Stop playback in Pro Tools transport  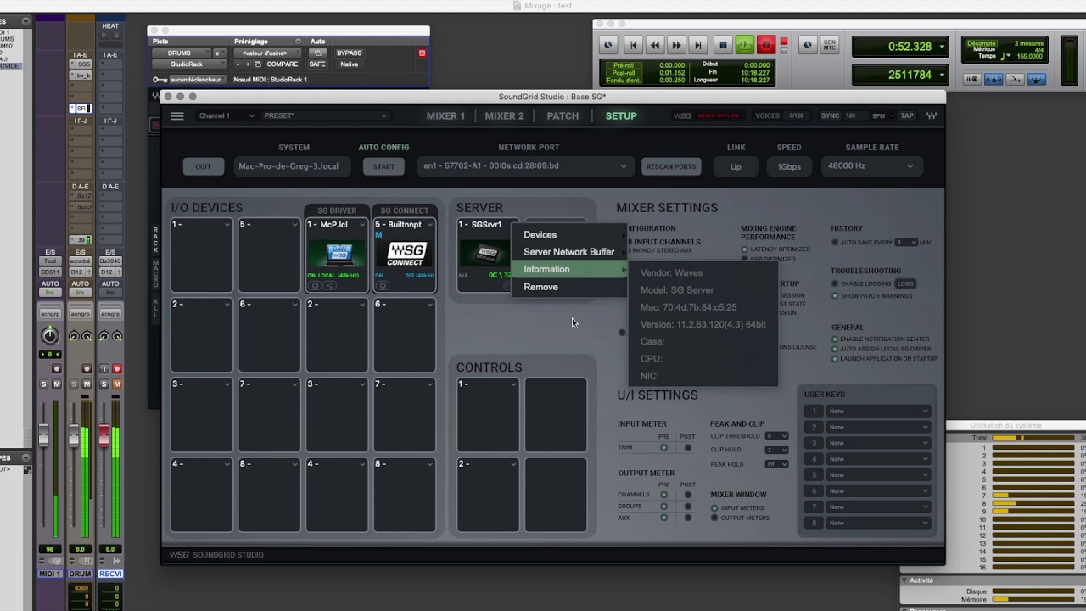[x=724, y=45]
